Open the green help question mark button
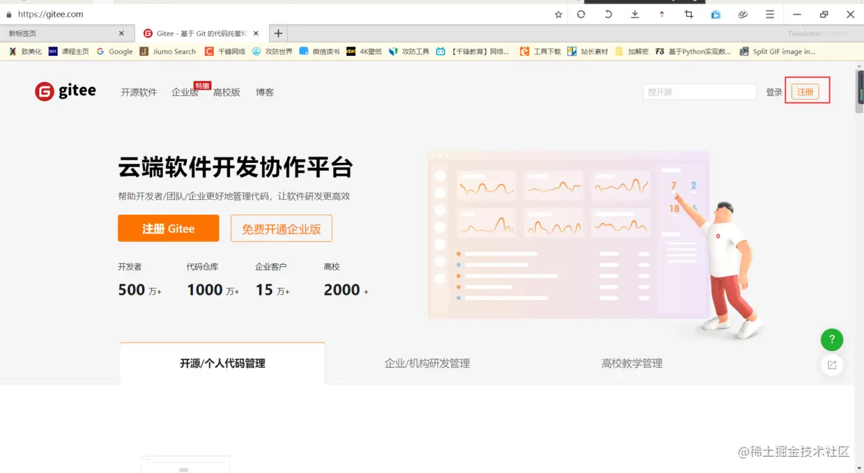The height and width of the screenshot is (473, 864). point(832,340)
